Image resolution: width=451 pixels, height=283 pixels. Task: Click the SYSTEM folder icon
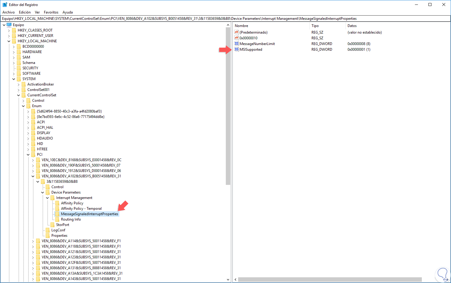[x=19, y=79]
